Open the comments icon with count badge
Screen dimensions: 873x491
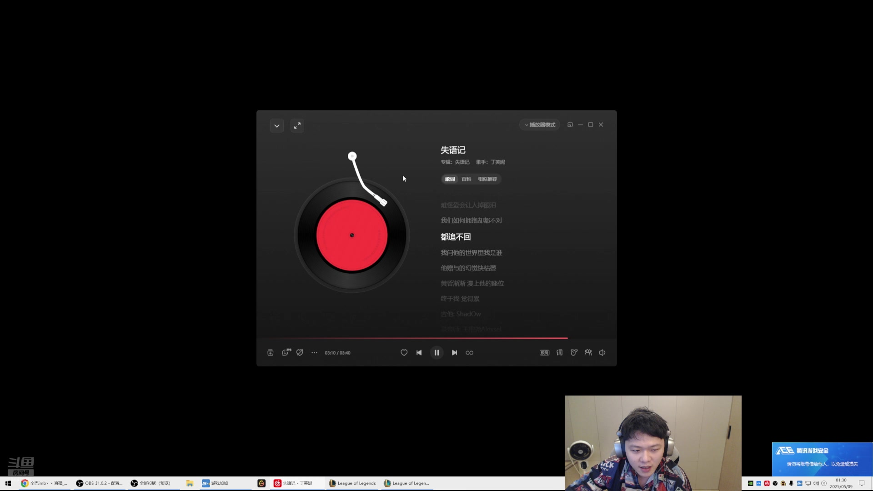[x=286, y=352]
